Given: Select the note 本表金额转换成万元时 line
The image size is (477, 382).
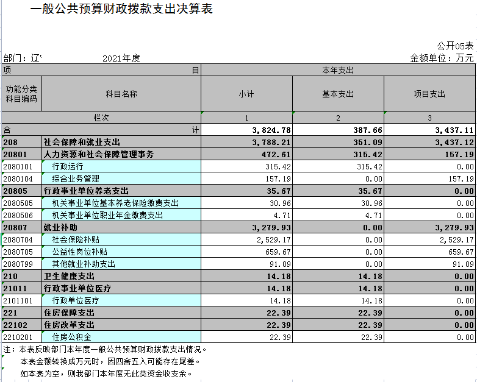Looking at the screenshot, I should [110, 361].
